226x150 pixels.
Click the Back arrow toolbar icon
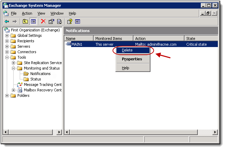(7, 22)
